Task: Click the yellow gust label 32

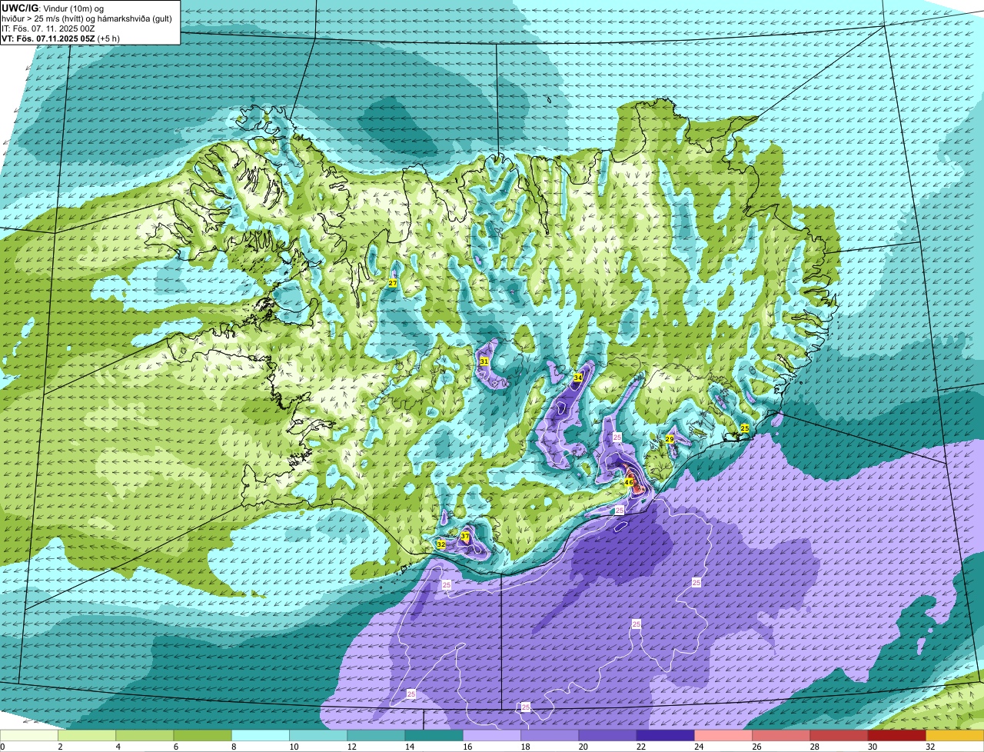Action: click(440, 544)
